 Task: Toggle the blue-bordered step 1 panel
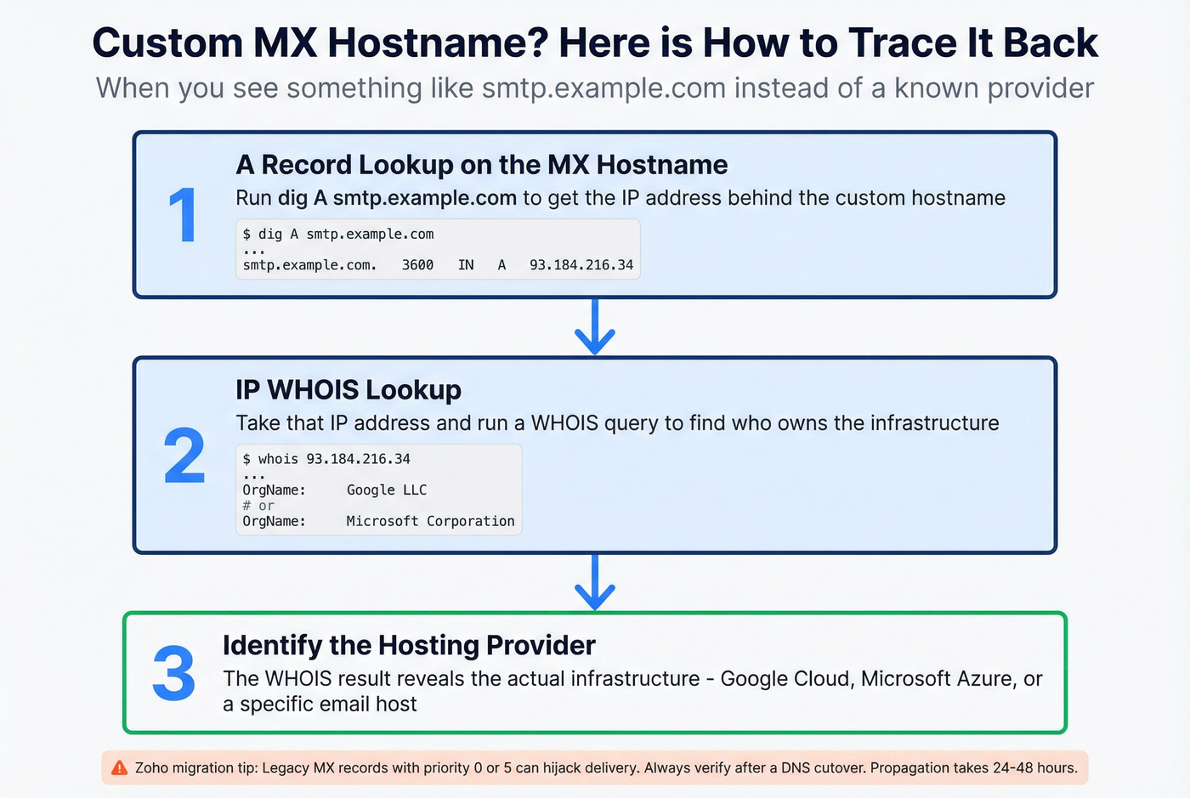tap(595, 214)
